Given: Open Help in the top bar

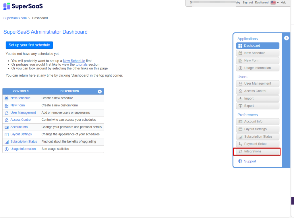Looking at the screenshot, I should tap(283, 3).
